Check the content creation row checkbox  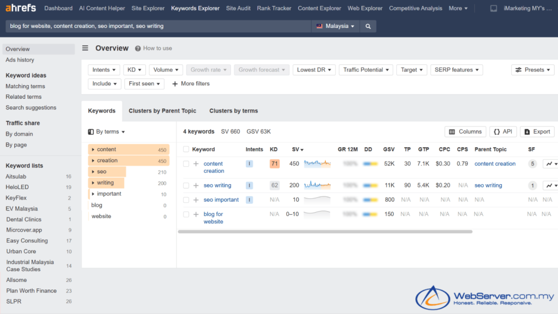(186, 164)
